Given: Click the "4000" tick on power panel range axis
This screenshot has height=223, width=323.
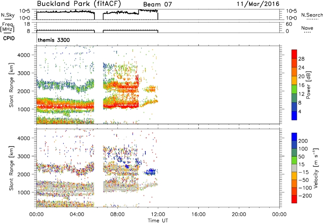Looking at the screenshot, I should tap(24, 55).
